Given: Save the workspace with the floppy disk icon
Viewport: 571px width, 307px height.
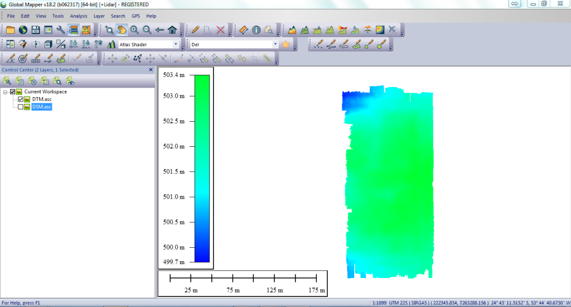Looking at the screenshot, I should point(35,30).
